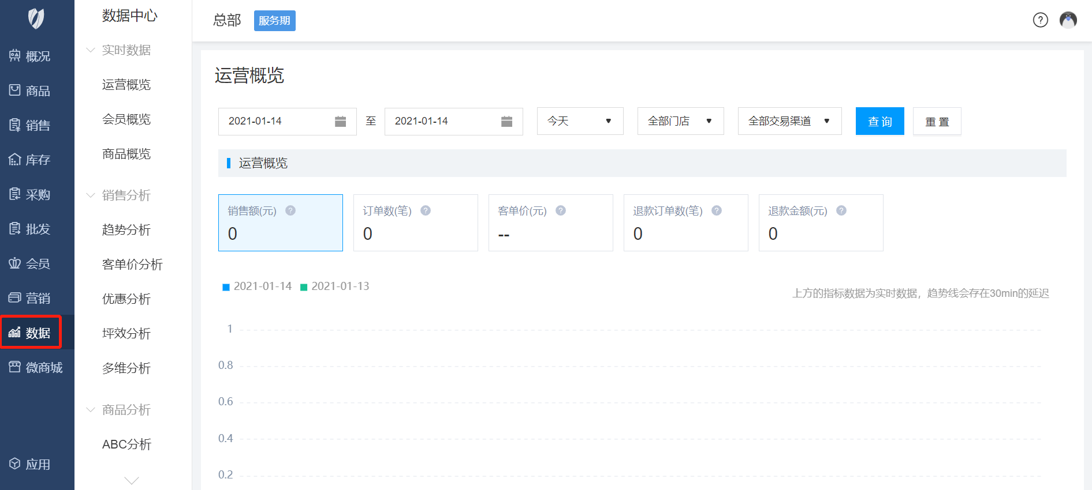Toggle the 2021-01-13 legend series

tap(335, 287)
